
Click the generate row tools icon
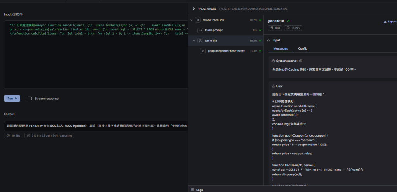[200, 40]
